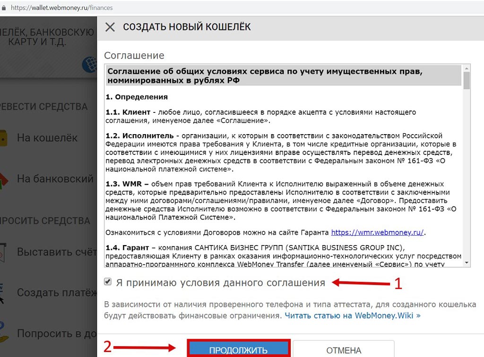Select 'Создать платёж' in background page

tap(57, 292)
